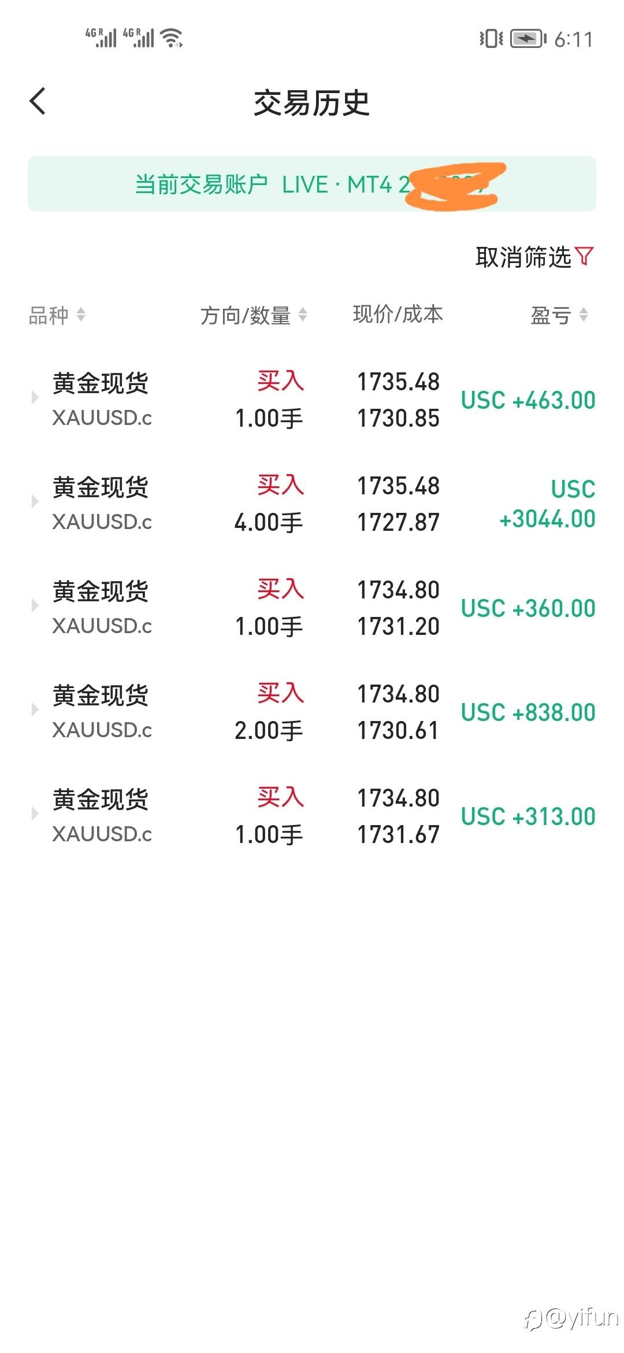The image size is (624, 1353).
Task: Tap the Wi-Fi status icon
Action: (x=172, y=38)
